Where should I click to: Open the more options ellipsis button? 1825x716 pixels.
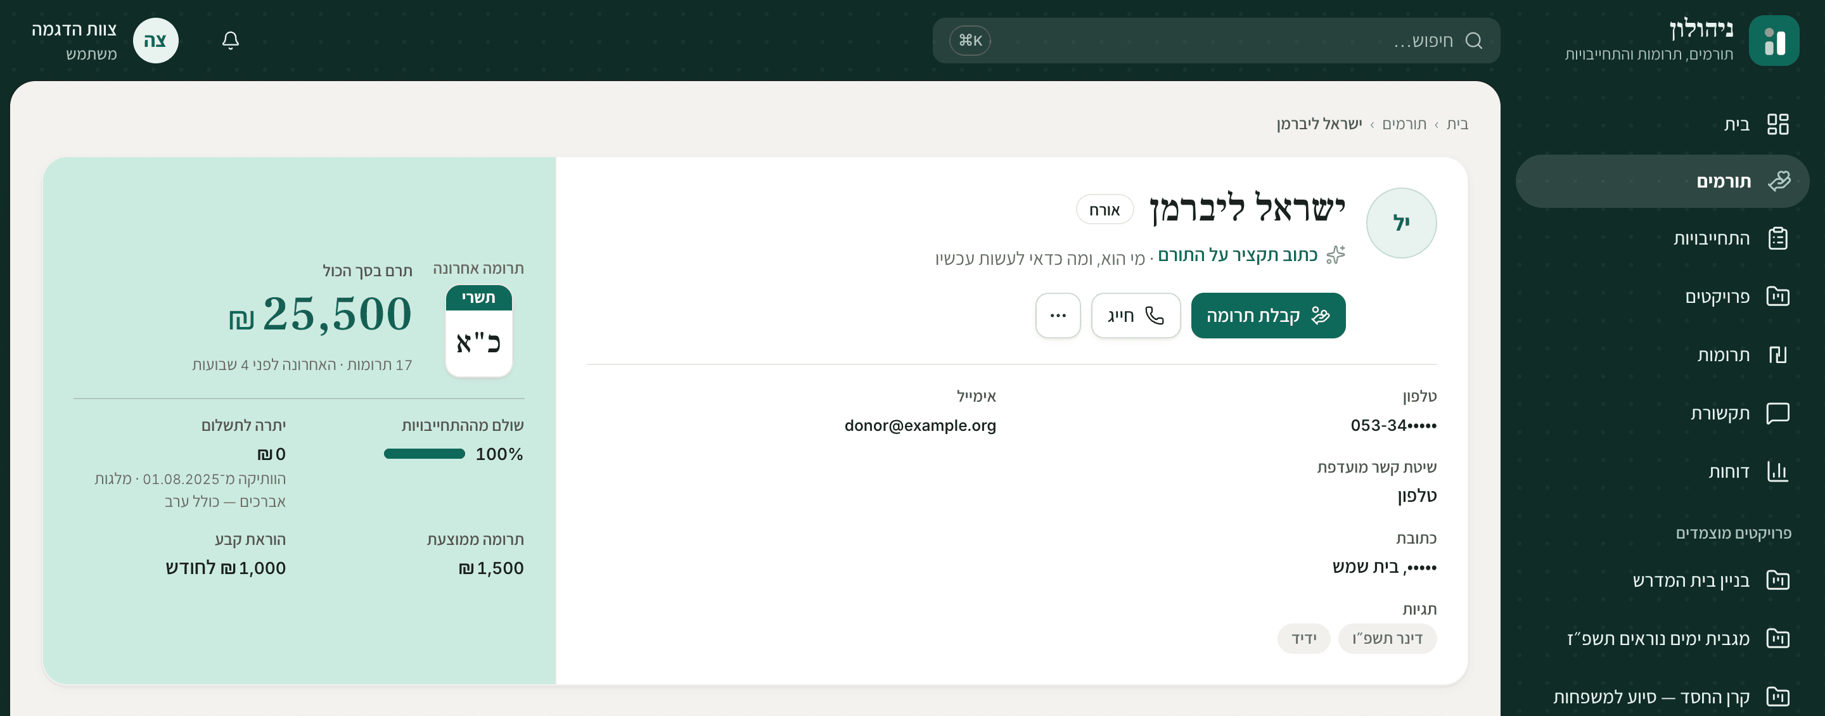pyautogui.click(x=1058, y=315)
